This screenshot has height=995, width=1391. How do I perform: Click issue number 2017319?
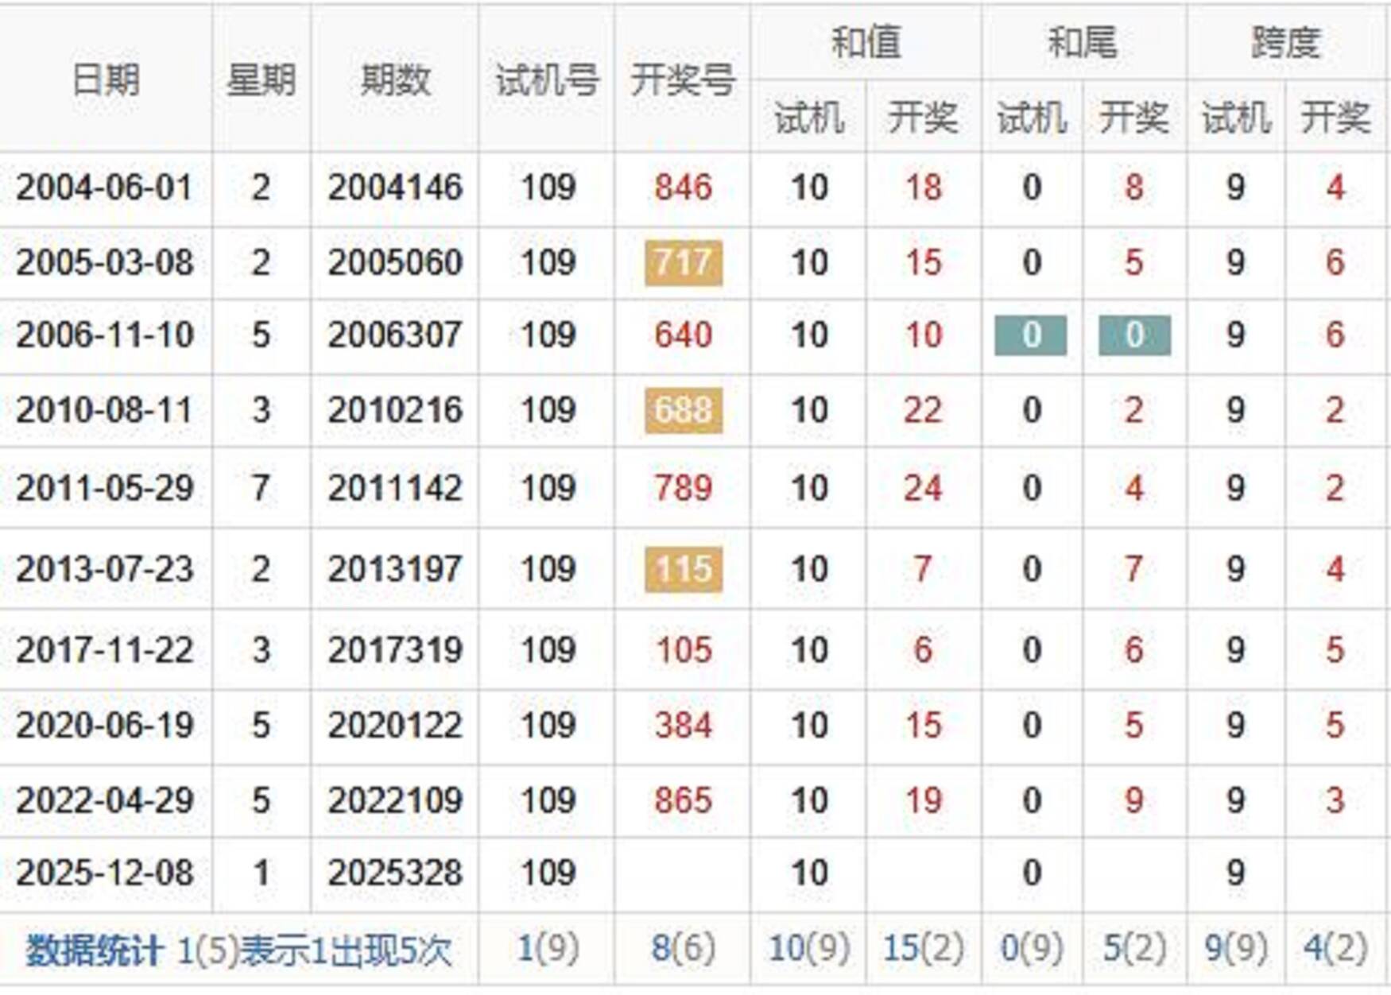point(395,650)
